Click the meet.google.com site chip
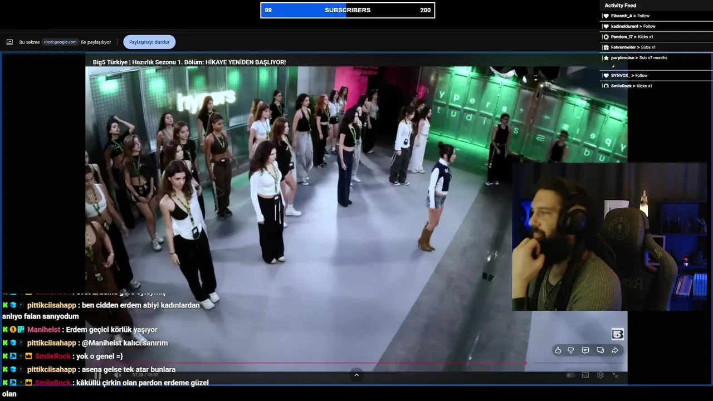This screenshot has height=401, width=713. click(60, 42)
